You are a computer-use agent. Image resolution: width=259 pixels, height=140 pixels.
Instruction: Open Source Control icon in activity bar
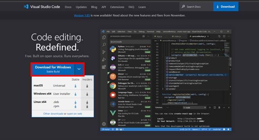104,52
